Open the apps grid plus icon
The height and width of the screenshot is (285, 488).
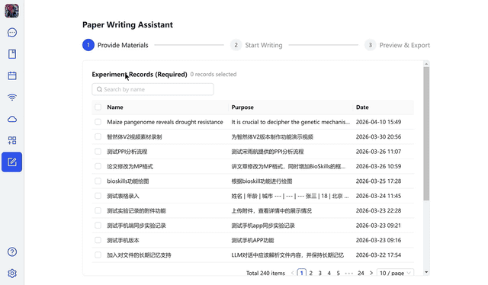click(12, 140)
